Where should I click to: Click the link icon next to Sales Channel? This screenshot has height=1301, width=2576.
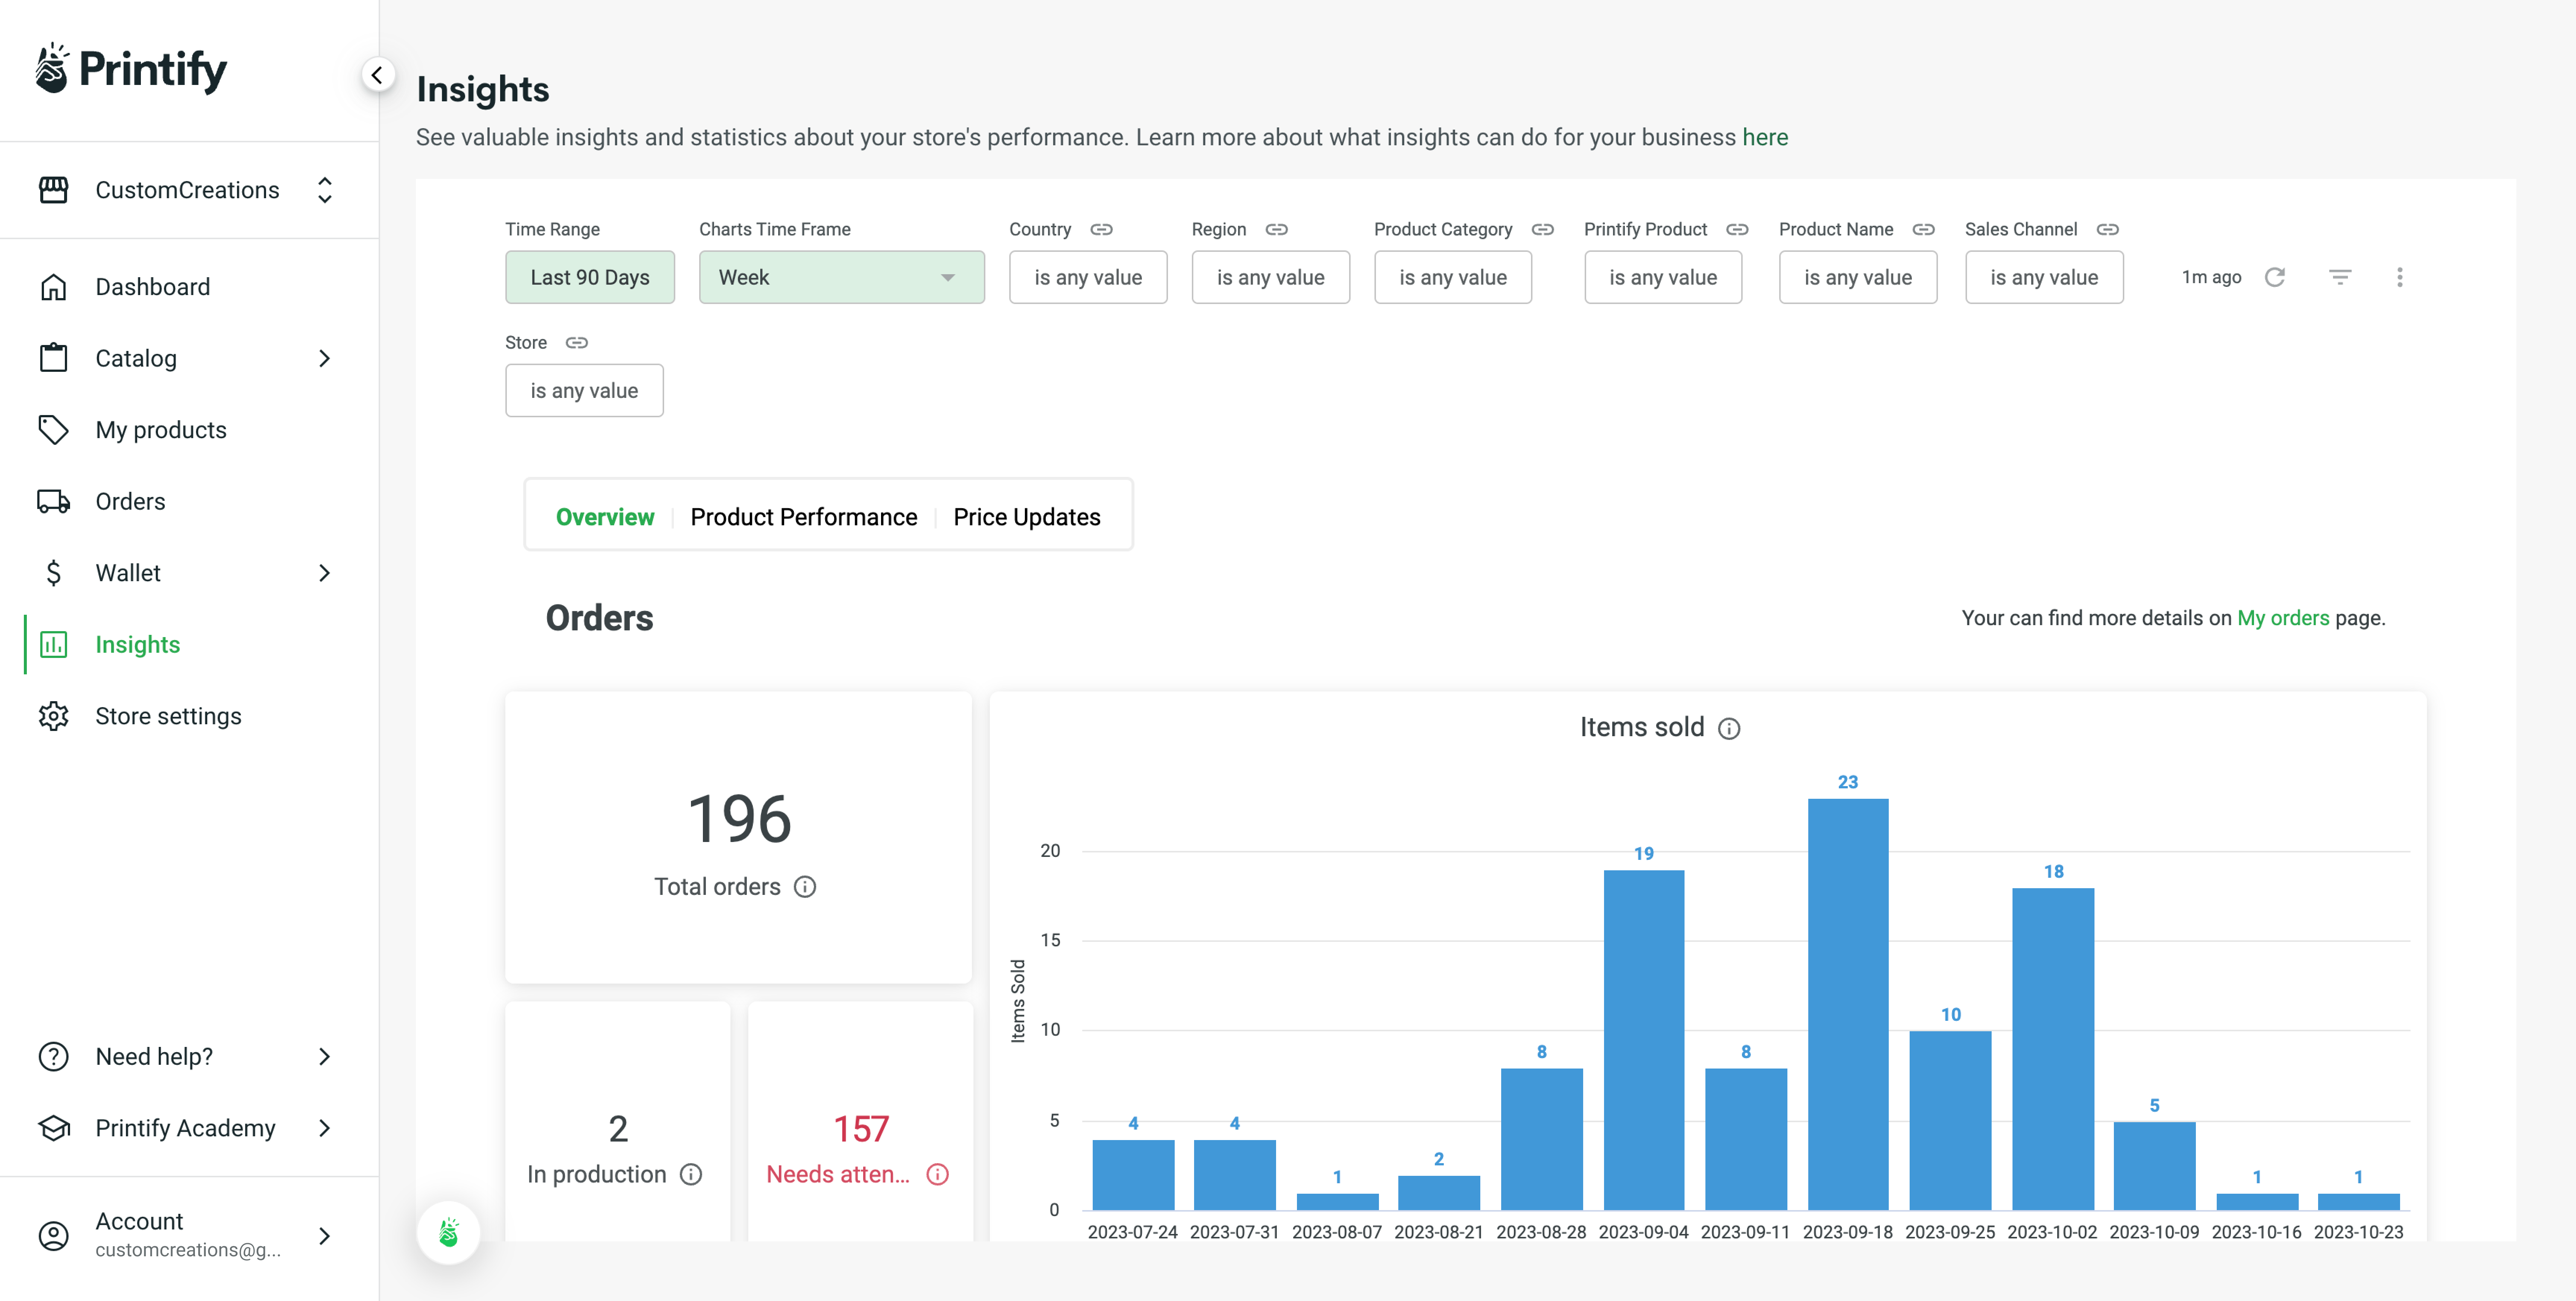(x=2107, y=229)
